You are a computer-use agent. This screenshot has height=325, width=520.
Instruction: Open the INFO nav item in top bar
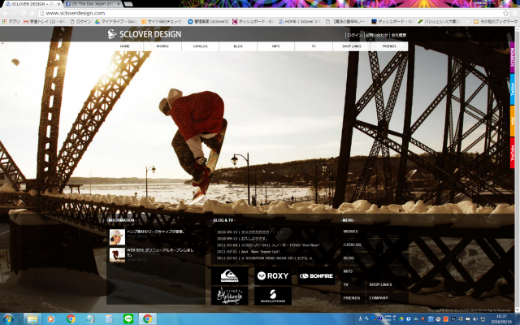[x=276, y=46]
